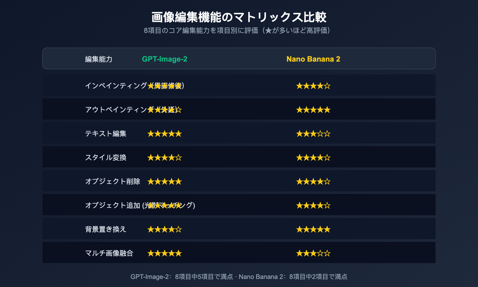
Task: Select the GPT-Image-2 column header
Action: (164, 59)
